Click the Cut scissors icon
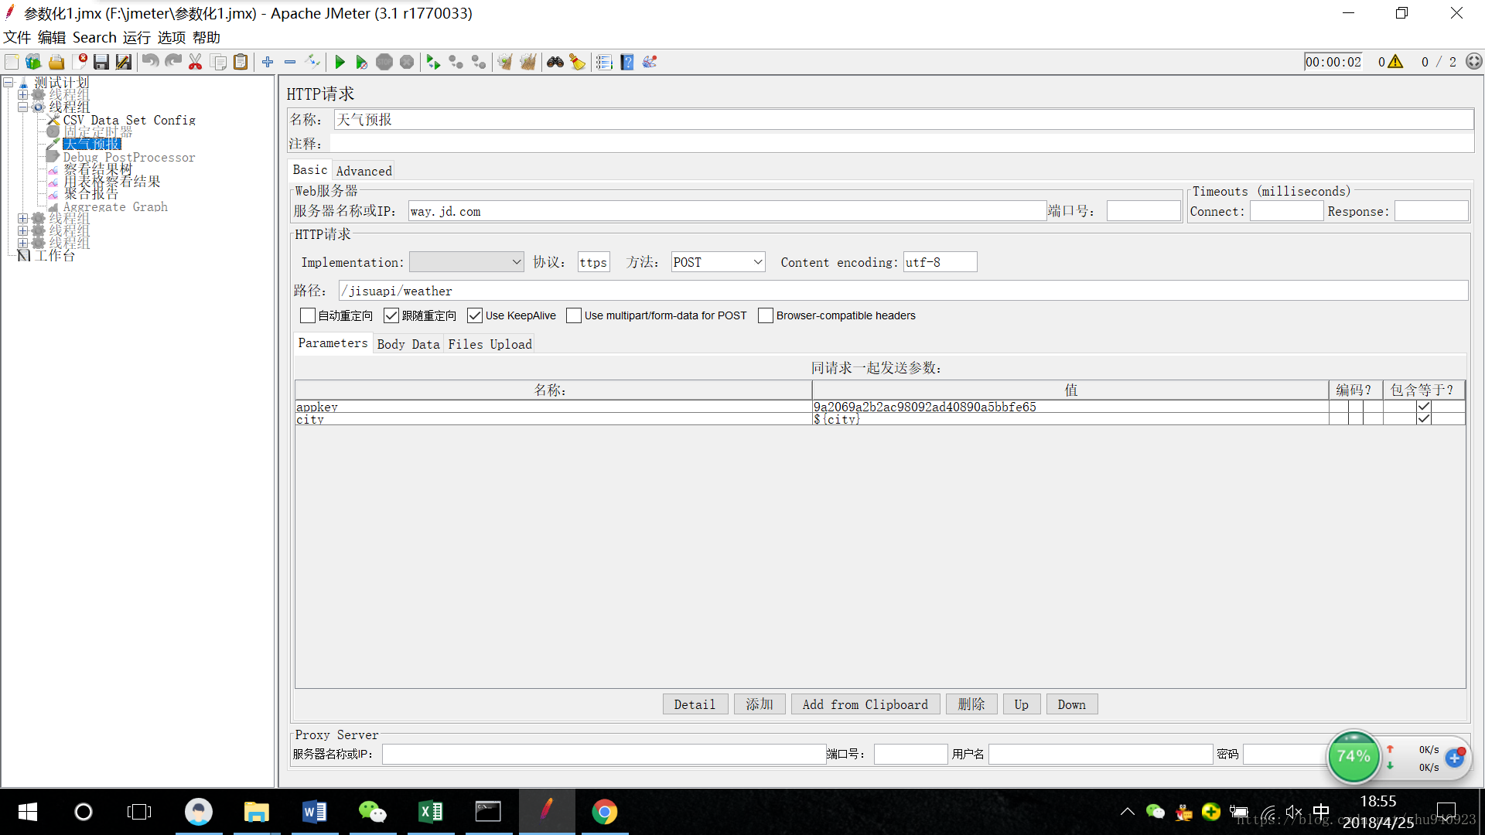The image size is (1485, 835). (x=196, y=62)
